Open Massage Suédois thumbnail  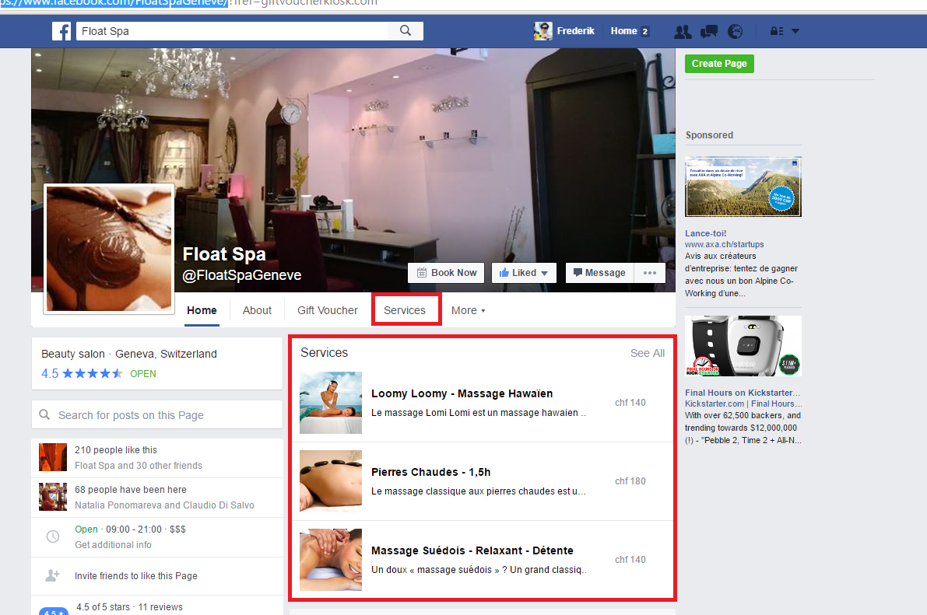pyautogui.click(x=331, y=560)
